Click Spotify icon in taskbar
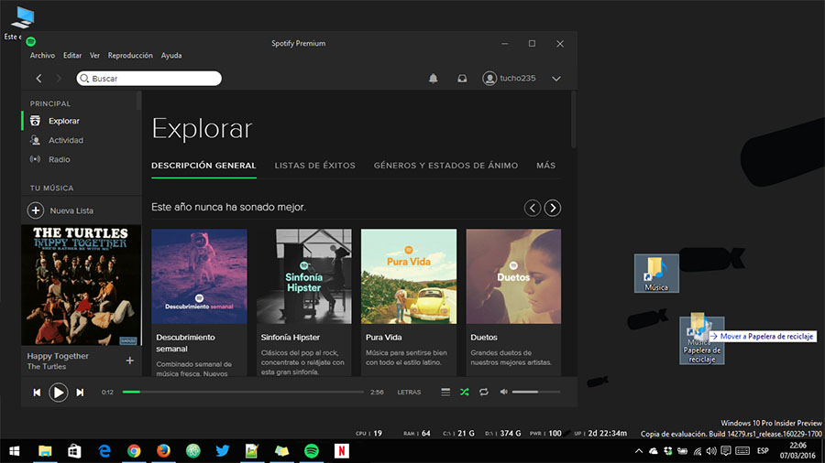The width and height of the screenshot is (825, 463). click(x=312, y=451)
